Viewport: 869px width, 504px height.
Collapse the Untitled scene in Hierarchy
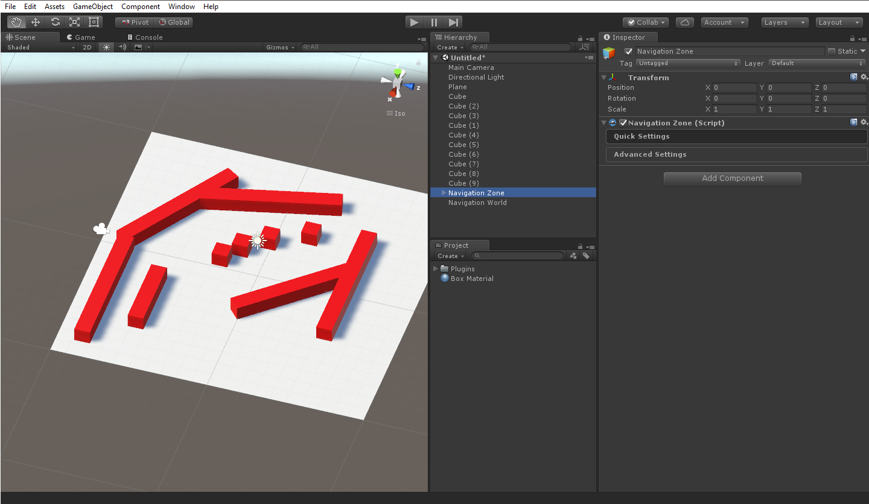(436, 58)
